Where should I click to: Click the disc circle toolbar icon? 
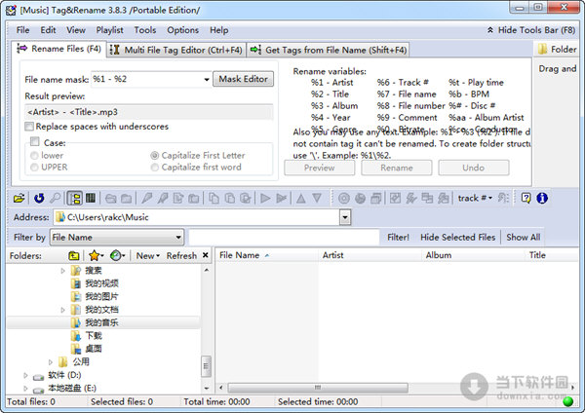point(344,199)
